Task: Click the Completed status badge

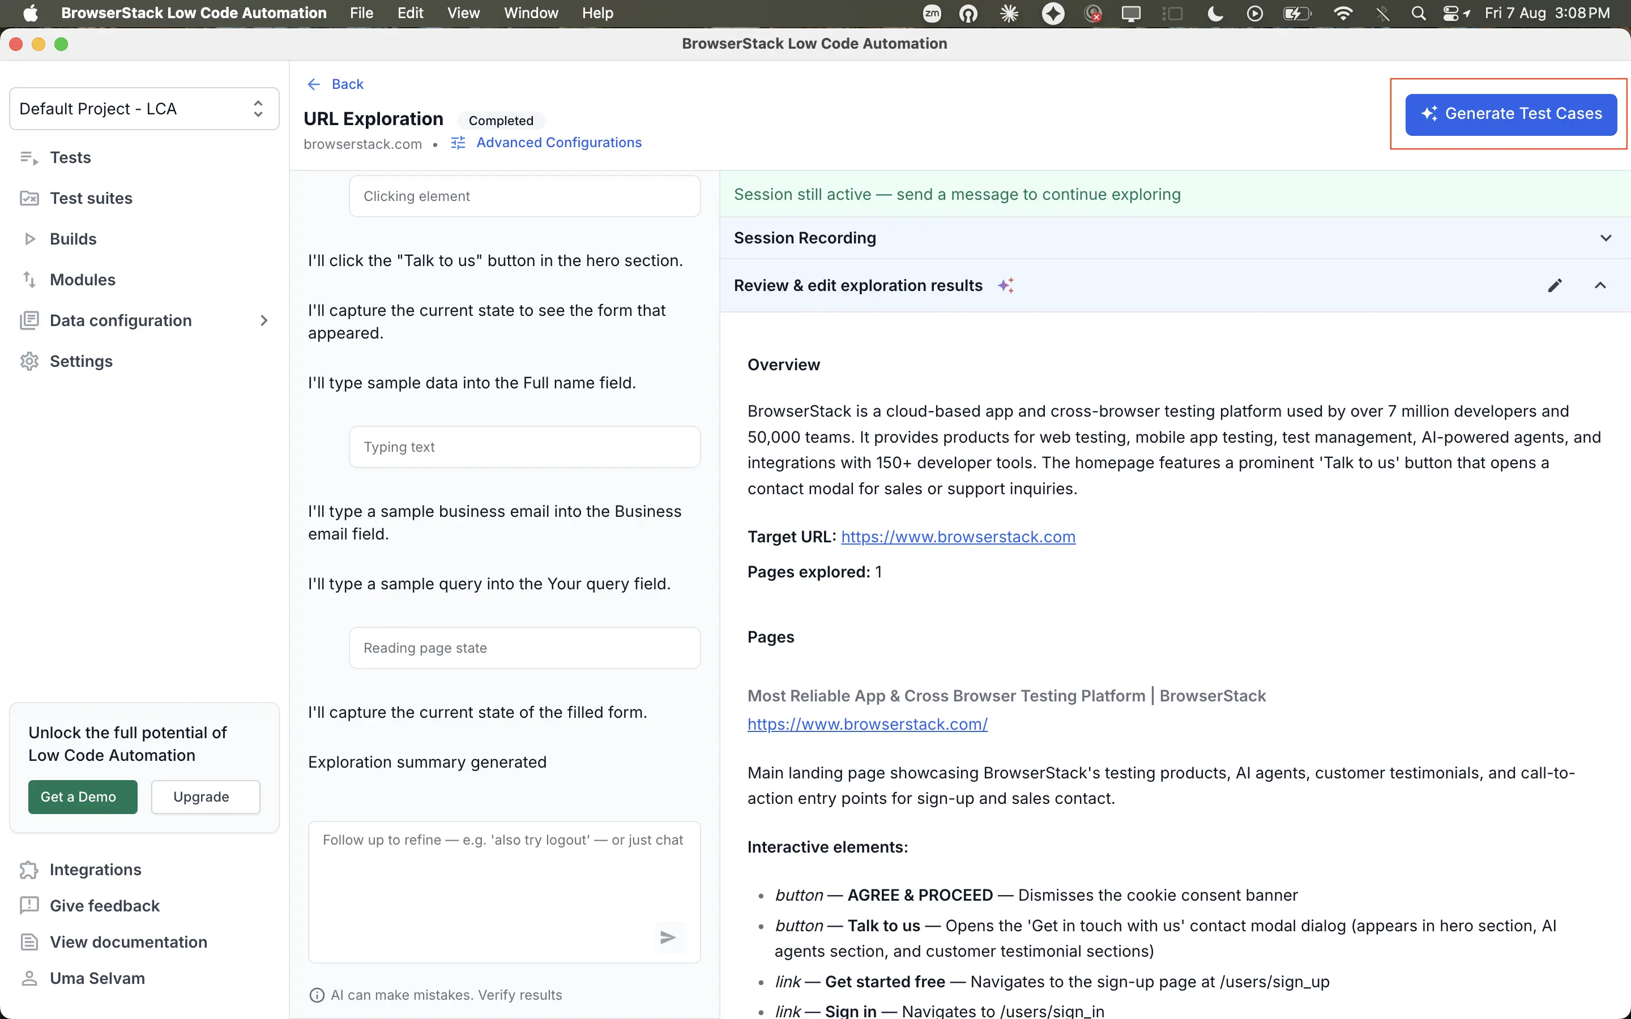Action: [x=501, y=121]
